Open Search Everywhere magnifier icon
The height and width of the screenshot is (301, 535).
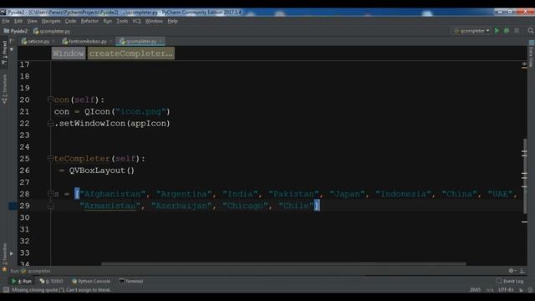click(x=531, y=31)
